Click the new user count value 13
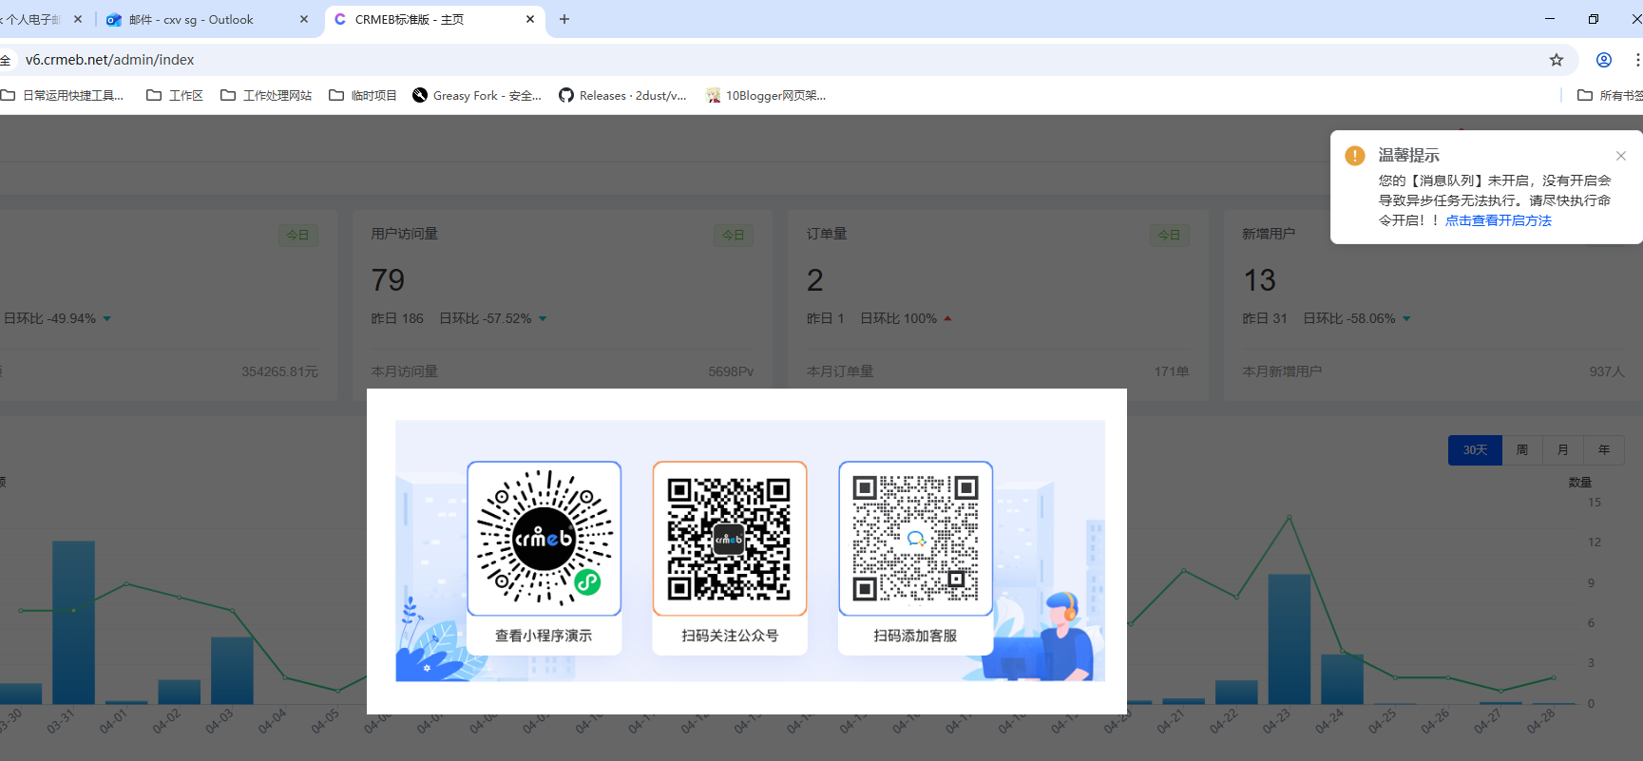 pyautogui.click(x=1260, y=280)
